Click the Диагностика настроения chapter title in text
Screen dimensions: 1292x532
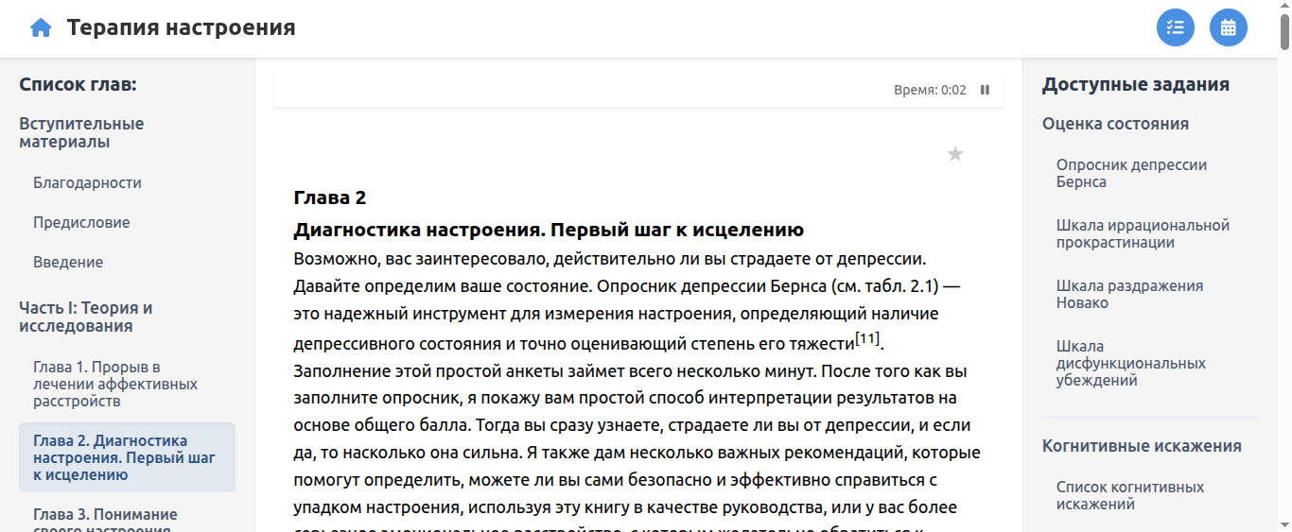pos(549,230)
